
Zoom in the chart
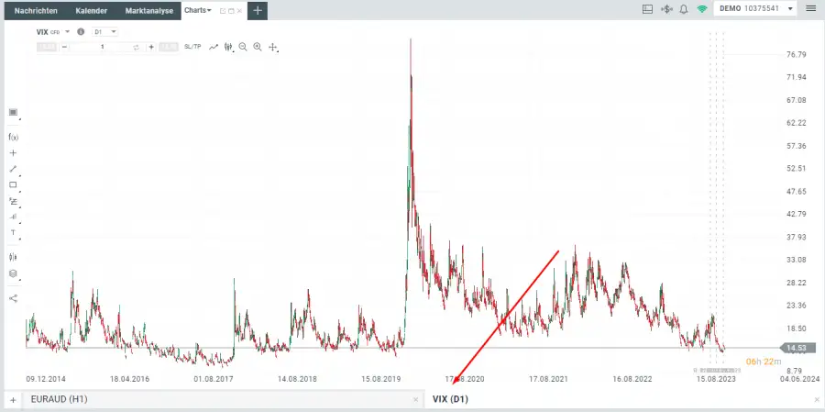(258, 47)
